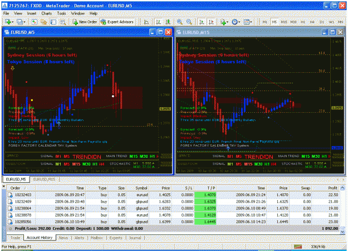Screen dimensions: 348x251
Task: Click icon of order 10232409 row
Action: click(x=10, y=202)
